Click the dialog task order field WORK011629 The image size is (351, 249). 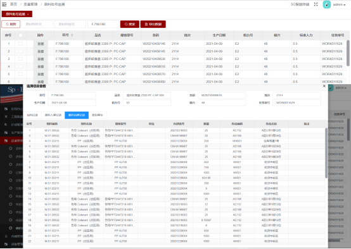tap(297, 103)
